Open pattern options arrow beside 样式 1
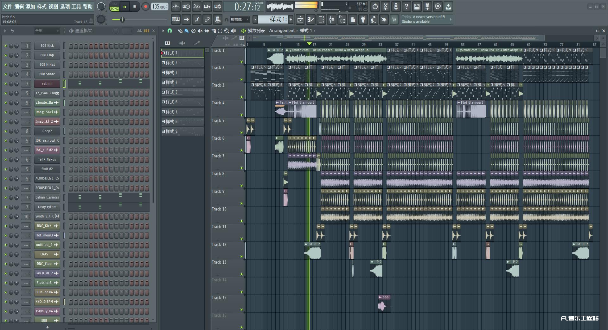 [255, 20]
